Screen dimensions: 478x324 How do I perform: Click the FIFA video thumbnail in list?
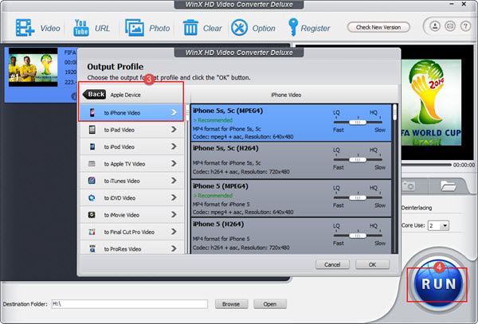33,67
